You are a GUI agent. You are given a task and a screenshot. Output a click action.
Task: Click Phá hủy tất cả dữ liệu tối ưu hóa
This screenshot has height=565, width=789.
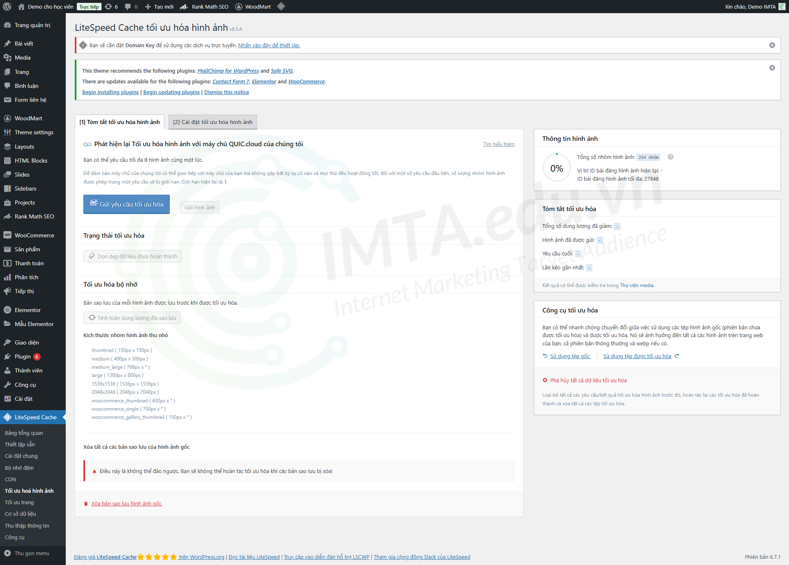tap(588, 380)
